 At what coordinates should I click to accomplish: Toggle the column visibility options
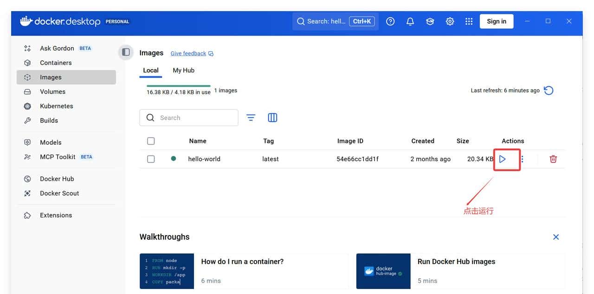pos(272,117)
